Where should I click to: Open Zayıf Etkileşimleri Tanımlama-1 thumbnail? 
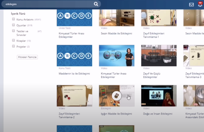point(159,18)
